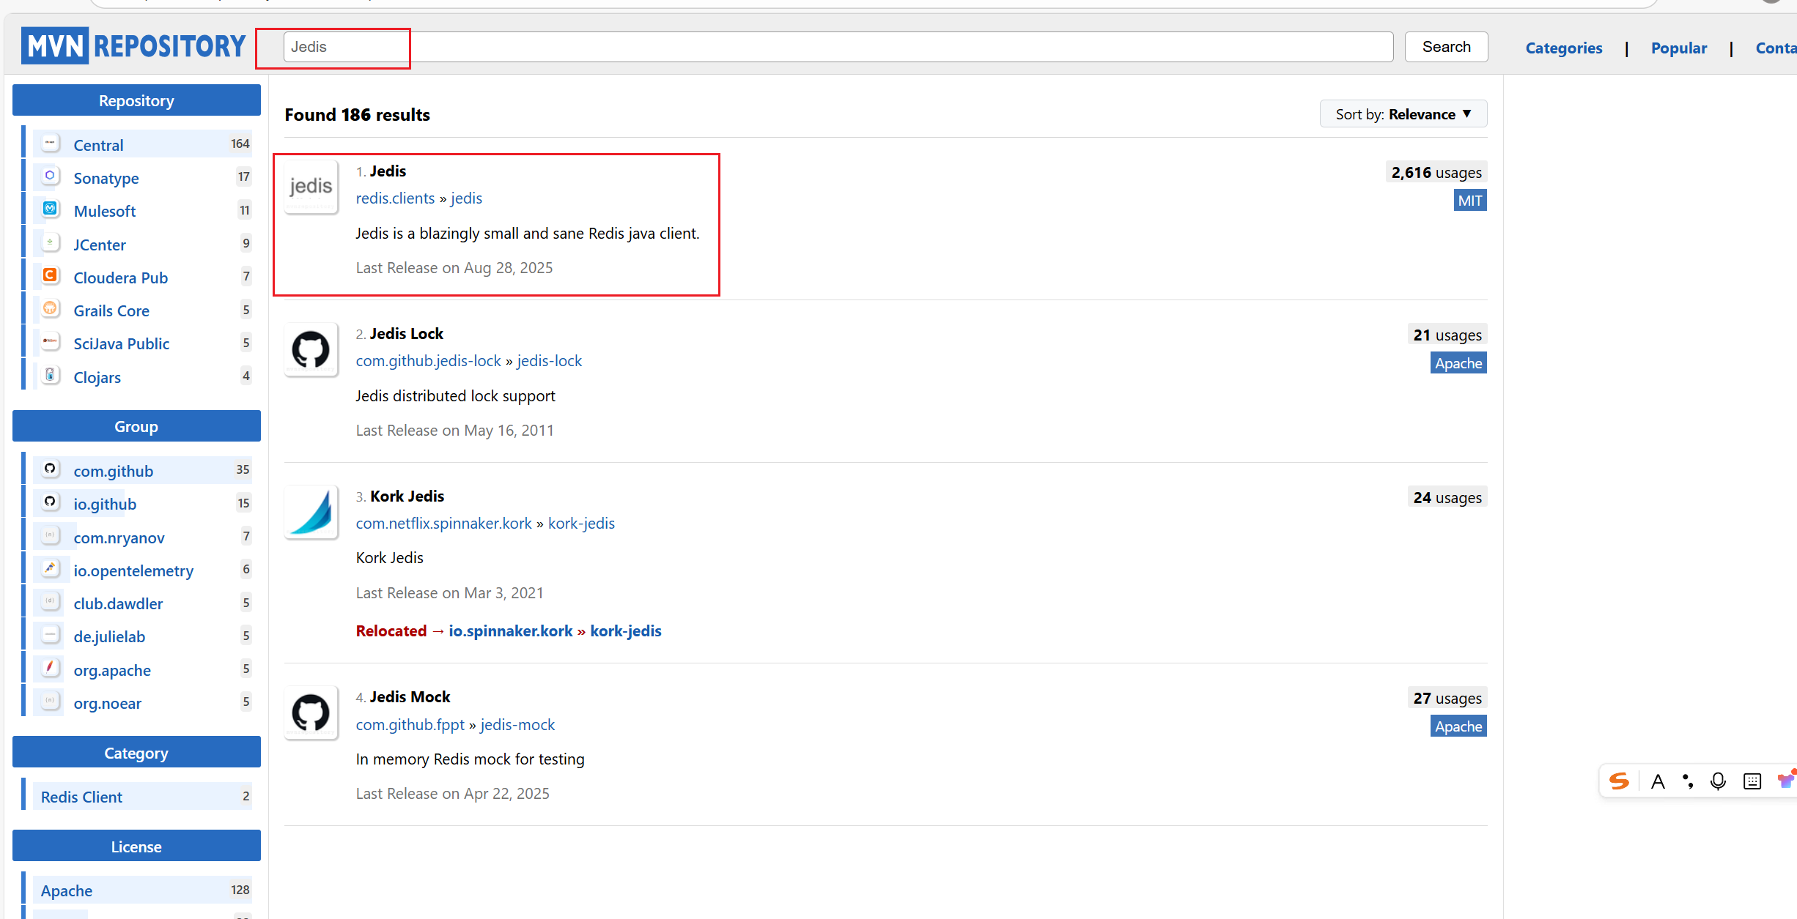Screen dimensions: 1797x919
Task: Open the Popular menu link
Action: click(1678, 48)
